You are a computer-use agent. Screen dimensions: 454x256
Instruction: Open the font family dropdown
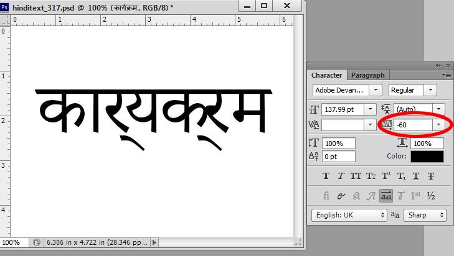376,90
